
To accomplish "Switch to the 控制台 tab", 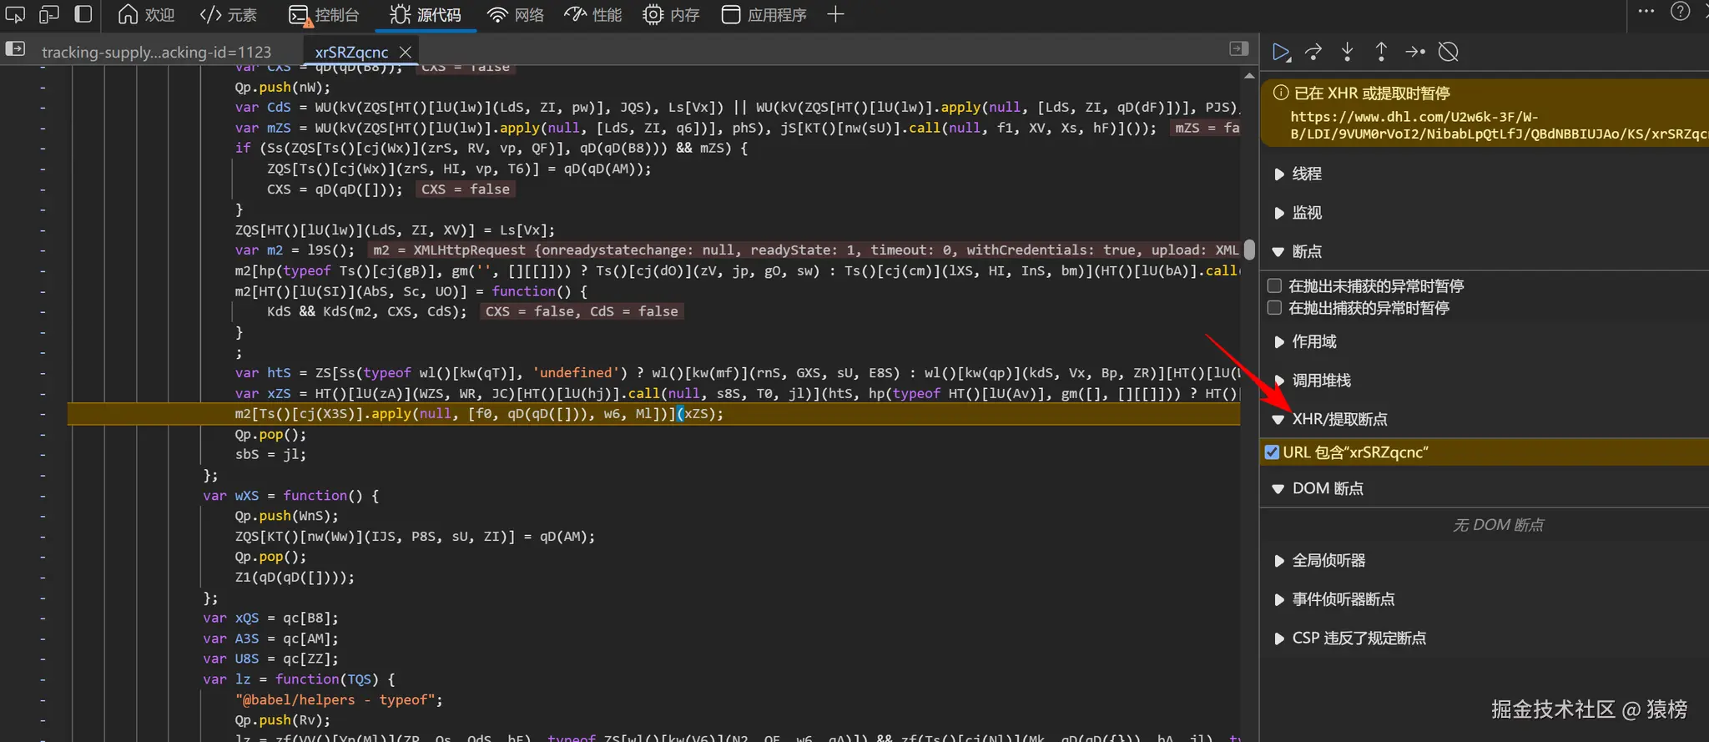I will point(324,15).
